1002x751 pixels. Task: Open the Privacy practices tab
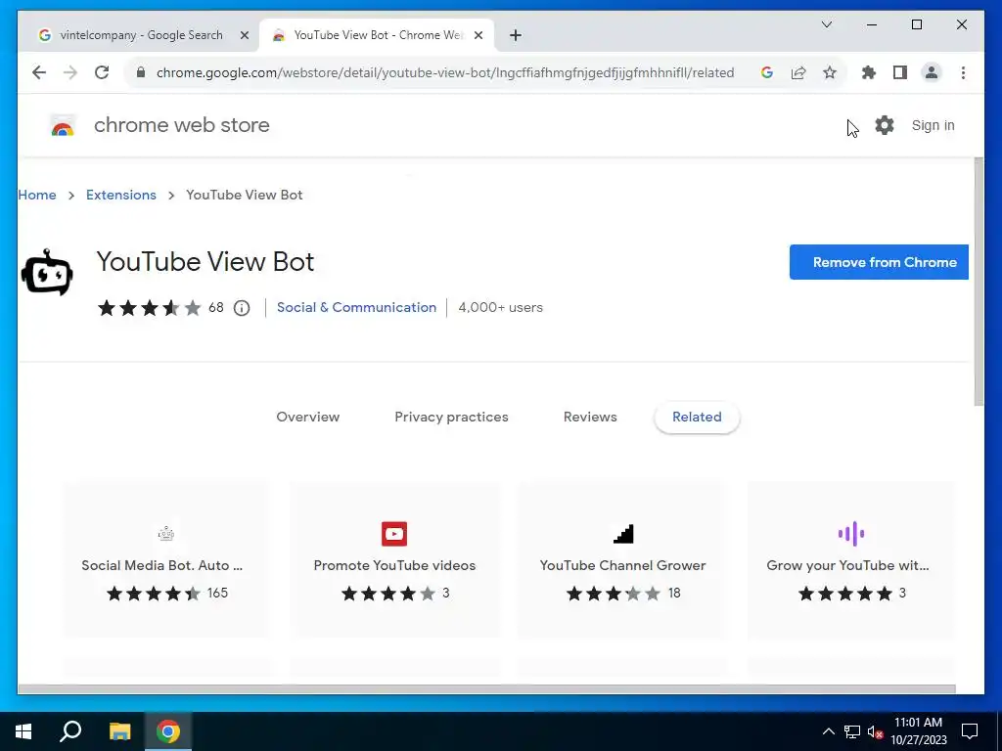[x=451, y=417]
